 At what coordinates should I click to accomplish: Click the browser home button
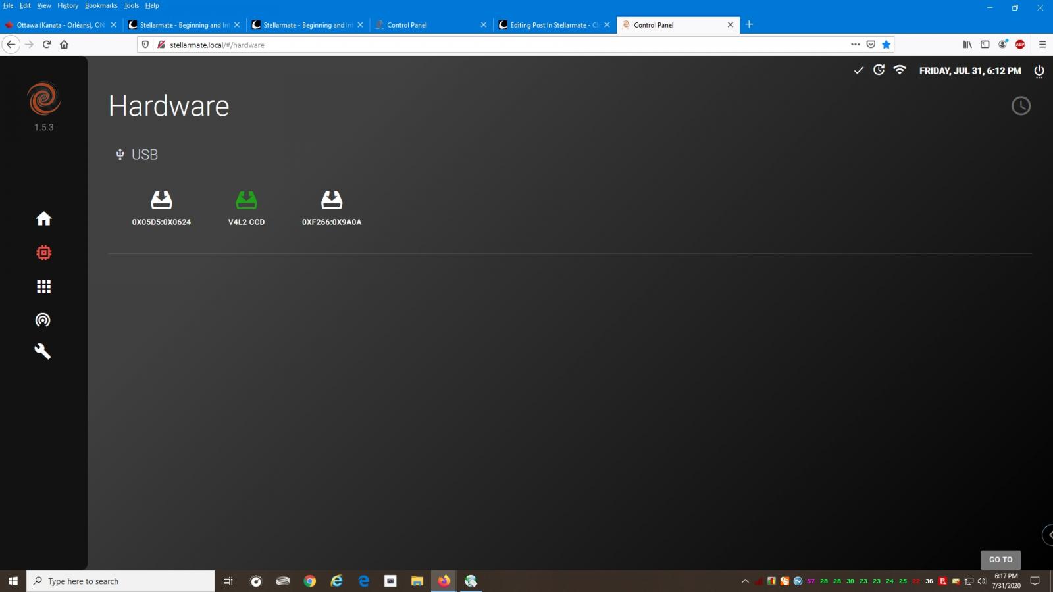point(64,45)
